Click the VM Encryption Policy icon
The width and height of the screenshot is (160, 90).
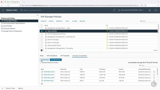coord(46,45)
